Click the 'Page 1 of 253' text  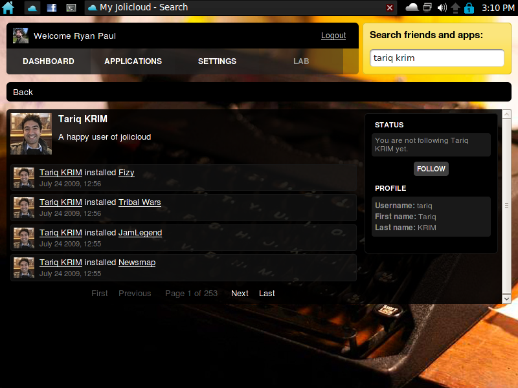(191, 294)
